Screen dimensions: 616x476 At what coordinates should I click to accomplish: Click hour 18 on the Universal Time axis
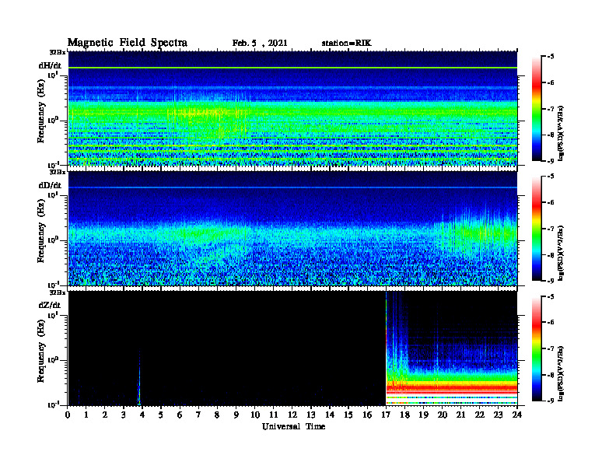point(404,415)
